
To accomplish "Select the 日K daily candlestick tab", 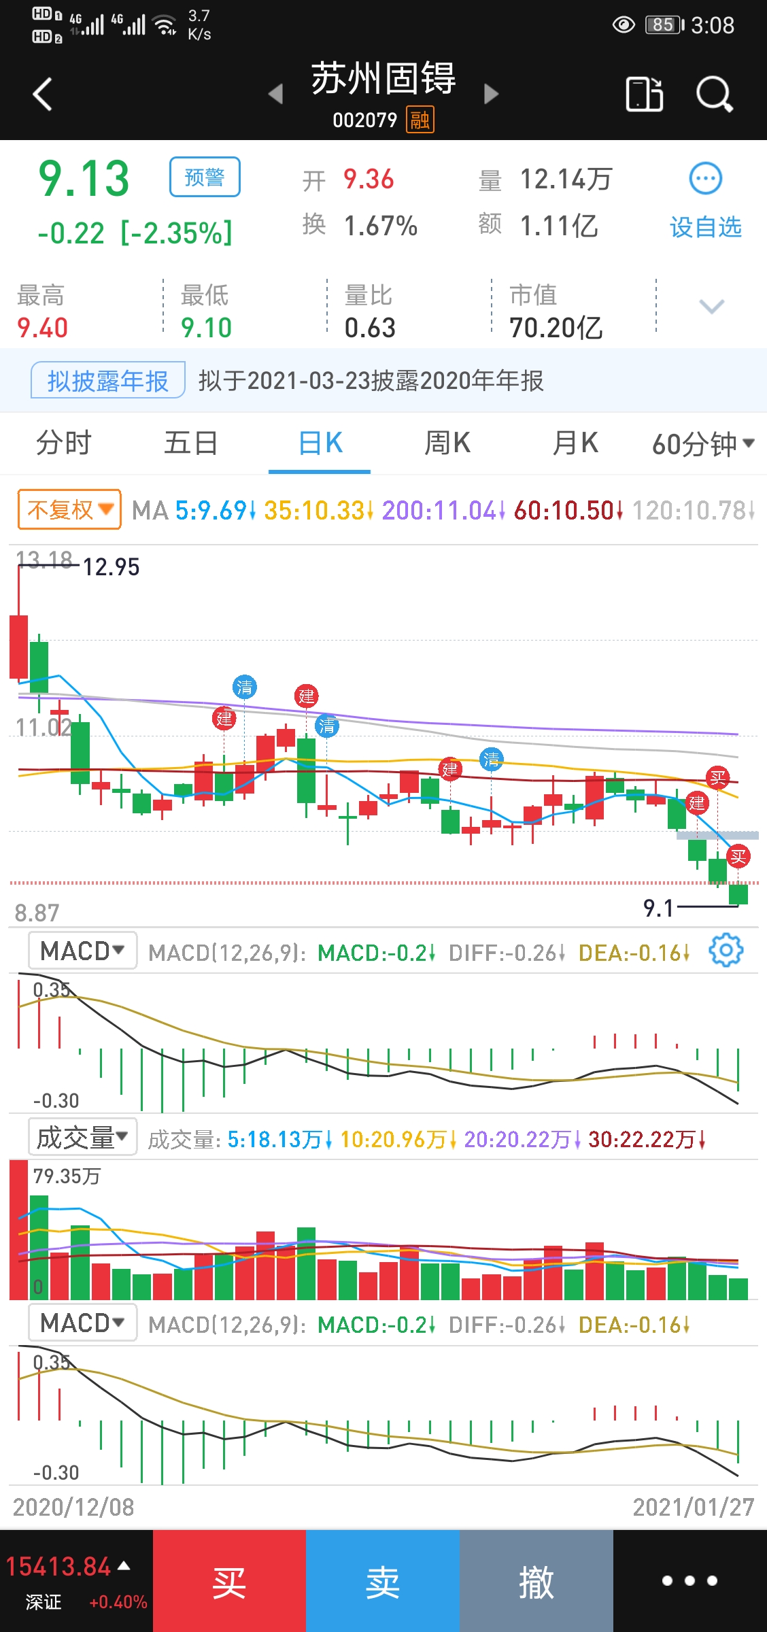I will [x=320, y=443].
